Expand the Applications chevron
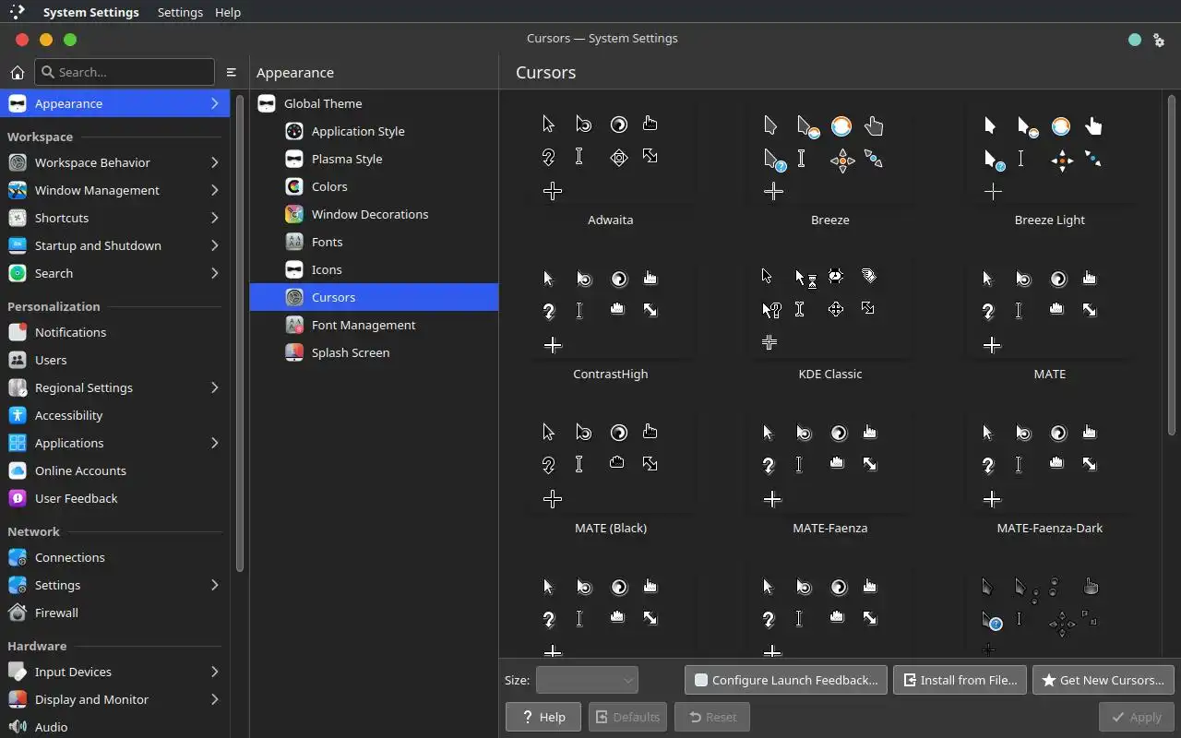Viewport: 1181px width, 738px height. pyautogui.click(x=214, y=443)
